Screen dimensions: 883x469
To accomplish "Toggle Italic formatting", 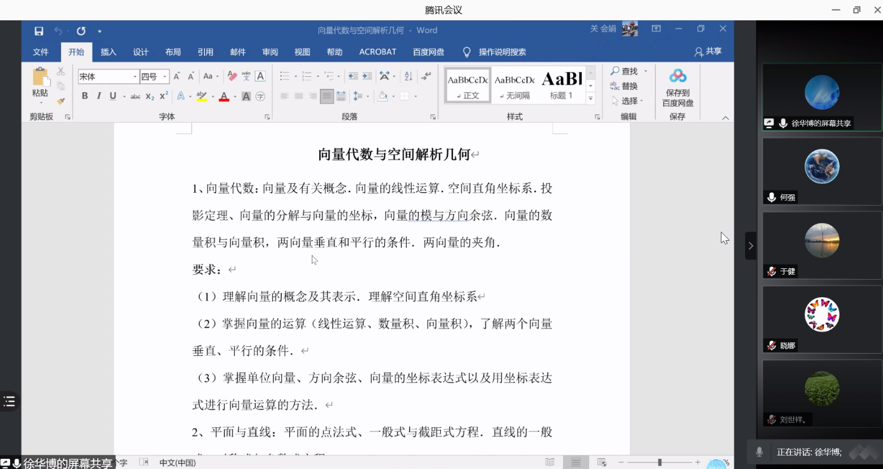I will pyautogui.click(x=99, y=96).
